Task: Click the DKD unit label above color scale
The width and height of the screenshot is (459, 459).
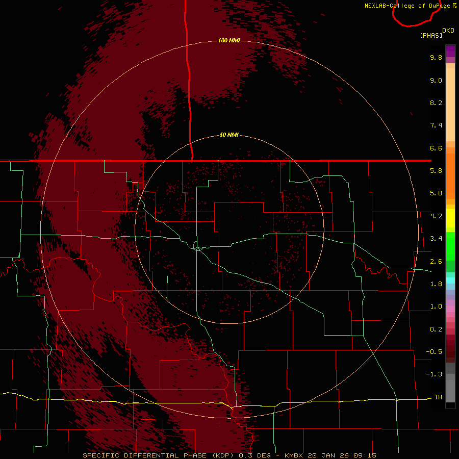Action: 448,30
